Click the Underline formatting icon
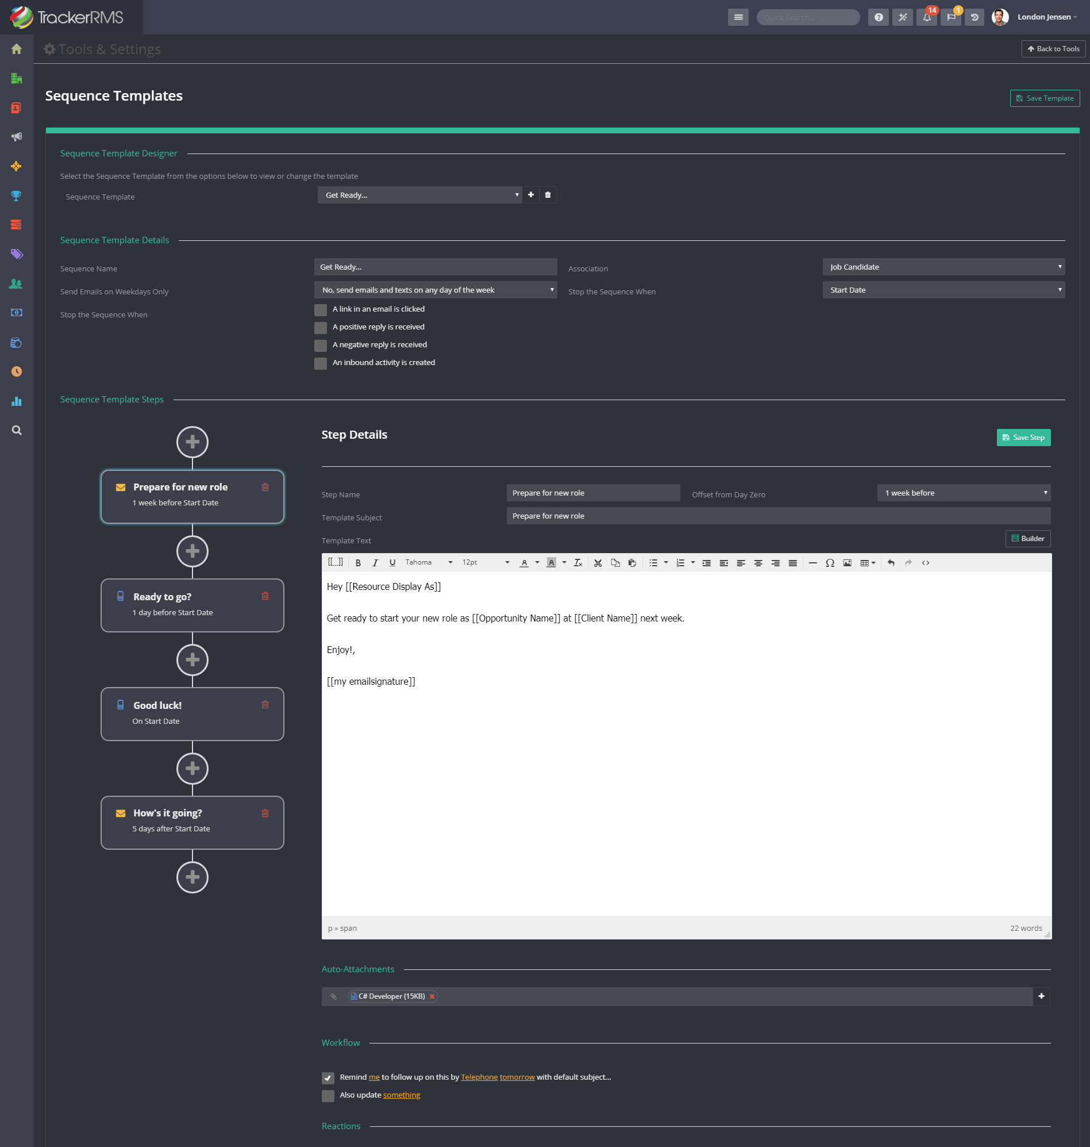The image size is (1090, 1147). tap(392, 562)
